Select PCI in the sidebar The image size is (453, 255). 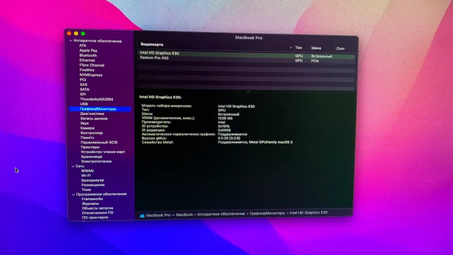point(83,79)
